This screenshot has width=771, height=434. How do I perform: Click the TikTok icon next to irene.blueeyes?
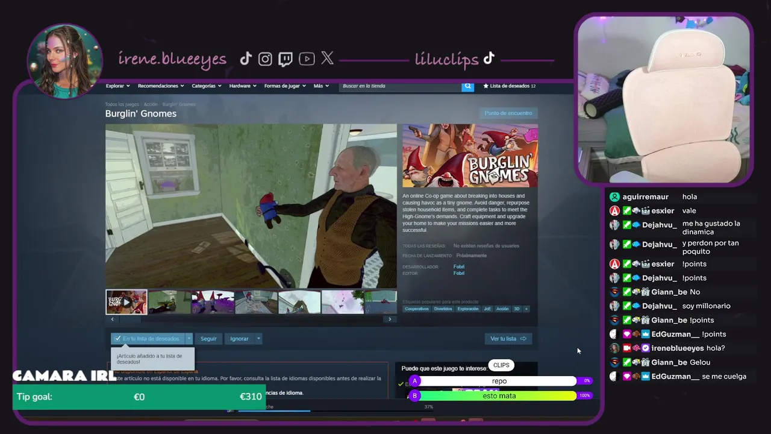(x=246, y=58)
